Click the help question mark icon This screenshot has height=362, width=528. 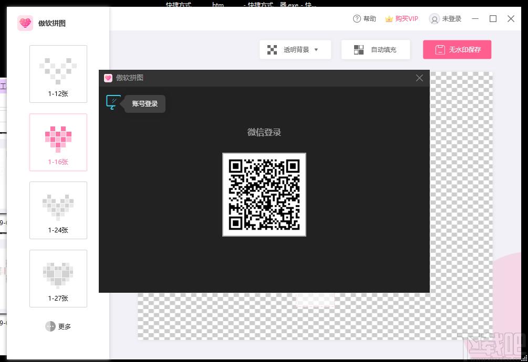coord(357,19)
